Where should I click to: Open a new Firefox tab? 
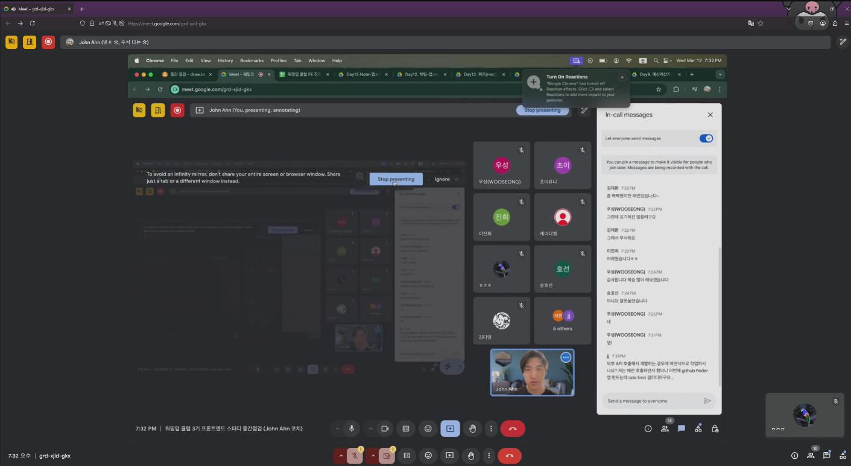pos(82,9)
